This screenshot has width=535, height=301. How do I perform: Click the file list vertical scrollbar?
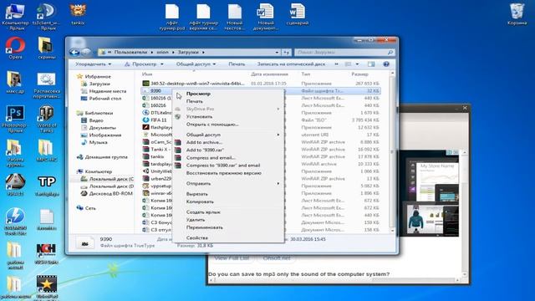pos(392,151)
